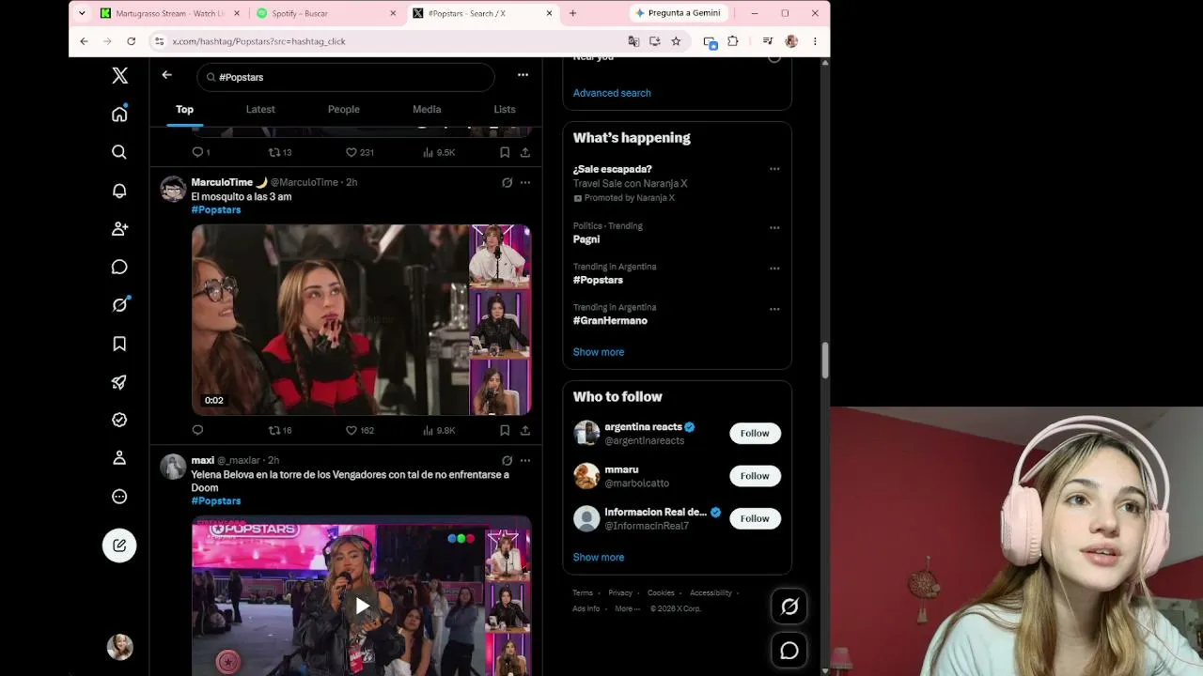
Task: Share the MarculoTime post
Action: [x=525, y=430]
